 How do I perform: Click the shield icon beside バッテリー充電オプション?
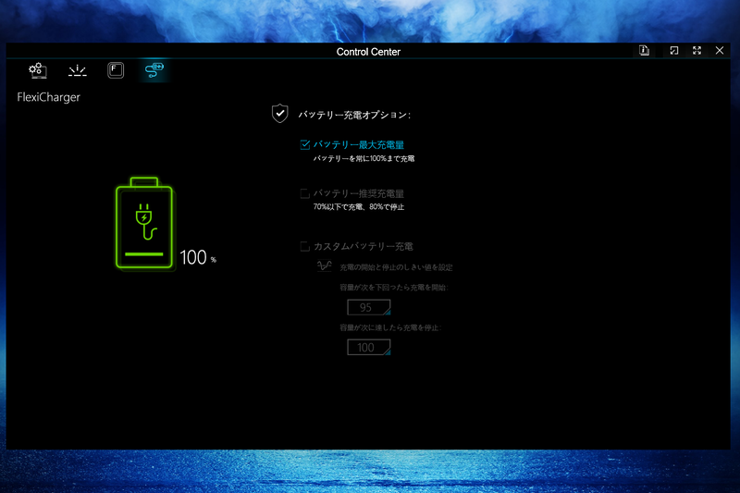coord(280,113)
